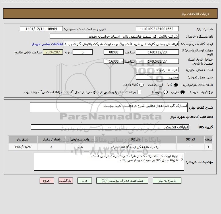This screenshot has height=214, width=221.
Task: Select the متوسط purchase type radio
Action: (x=166, y=92)
